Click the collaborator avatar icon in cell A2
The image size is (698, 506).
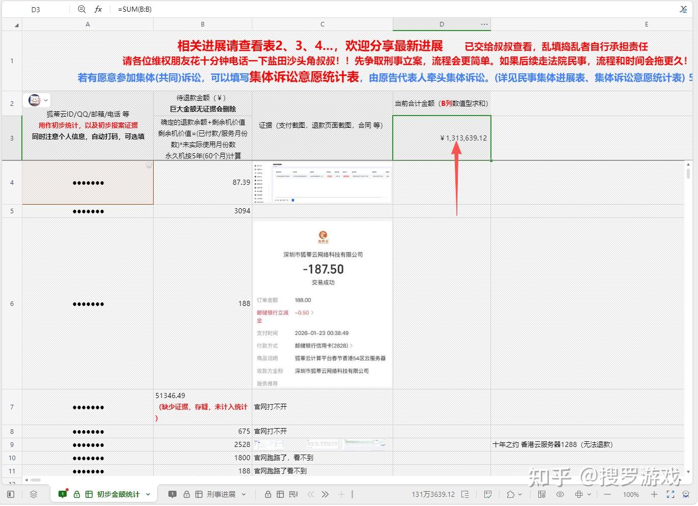(34, 100)
